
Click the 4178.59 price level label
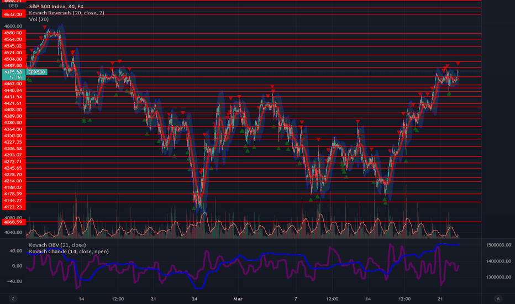[13, 193]
